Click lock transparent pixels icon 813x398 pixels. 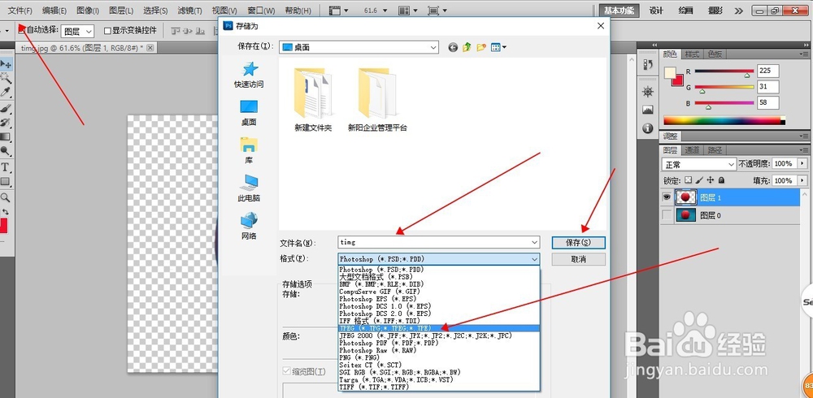(x=688, y=180)
